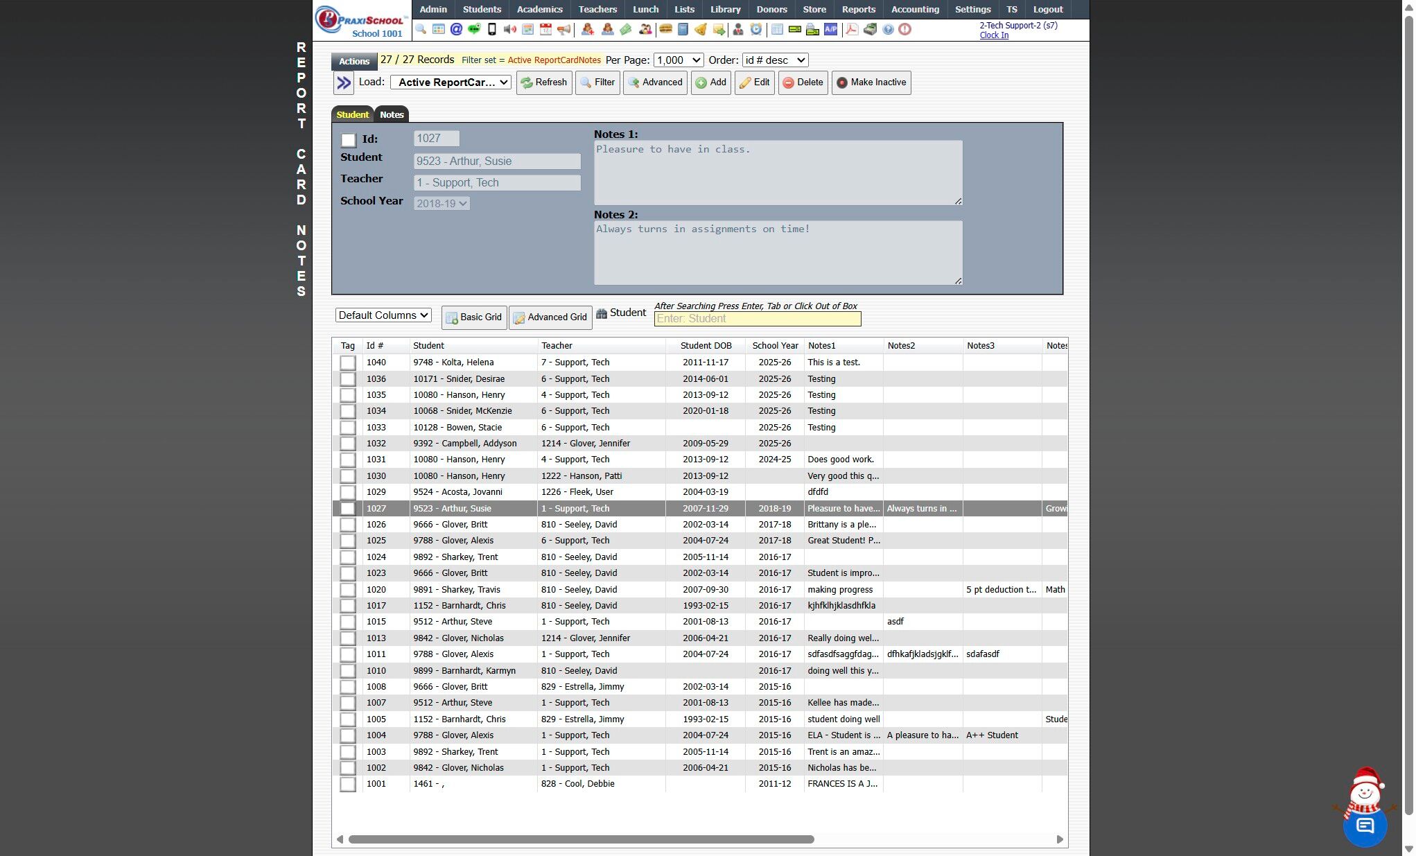Click the A/P accounts payable icon

(x=830, y=29)
